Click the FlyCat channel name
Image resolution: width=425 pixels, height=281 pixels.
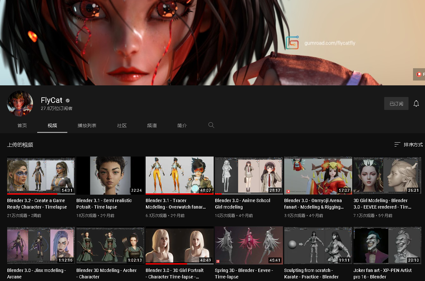(51, 100)
